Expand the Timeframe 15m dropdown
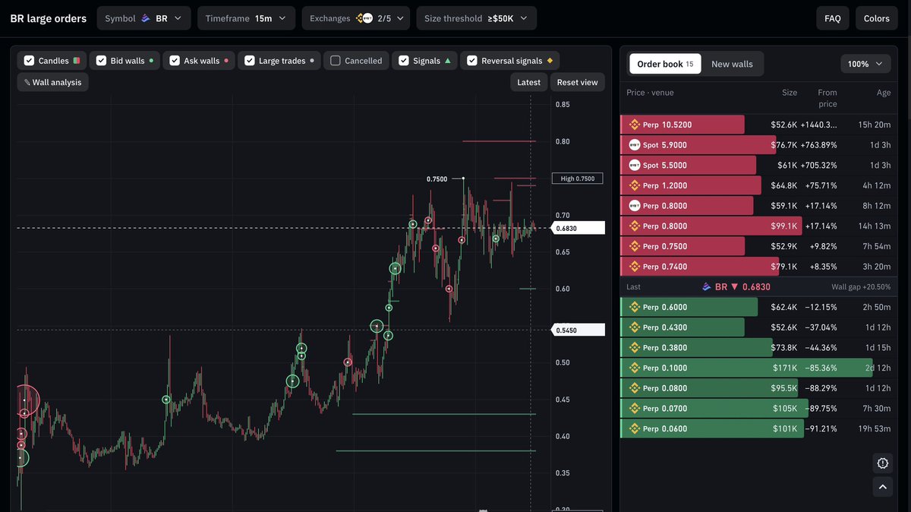This screenshot has width=911, height=512. [247, 18]
